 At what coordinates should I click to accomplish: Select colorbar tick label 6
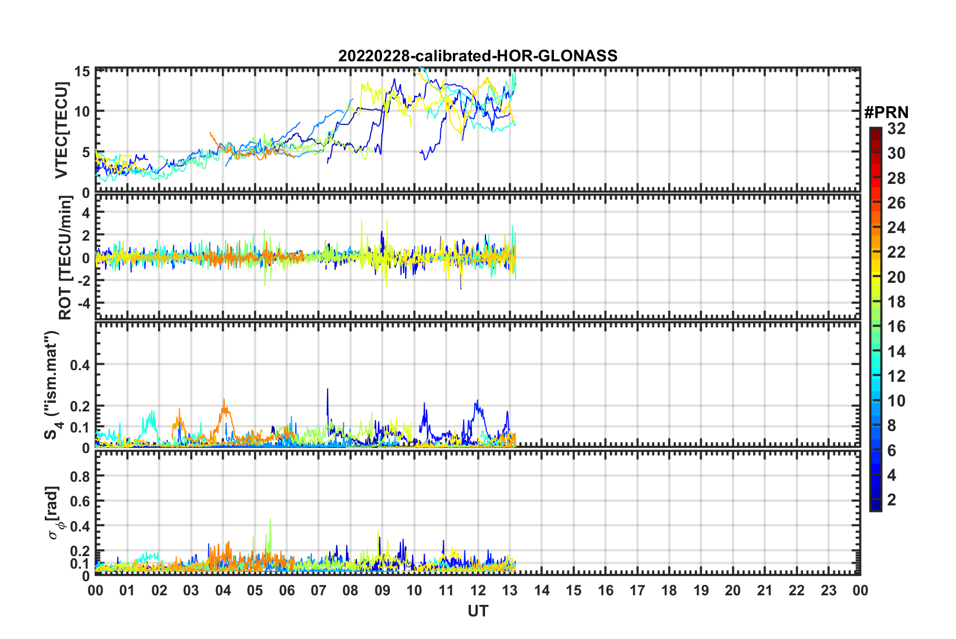(x=892, y=451)
